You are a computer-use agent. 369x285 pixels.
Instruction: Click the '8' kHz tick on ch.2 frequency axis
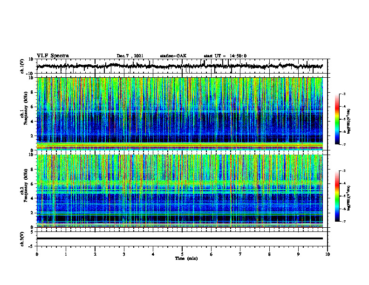tap(32, 170)
